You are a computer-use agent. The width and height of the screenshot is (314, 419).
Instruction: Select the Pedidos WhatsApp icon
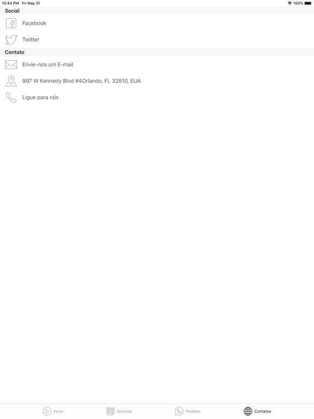179,411
